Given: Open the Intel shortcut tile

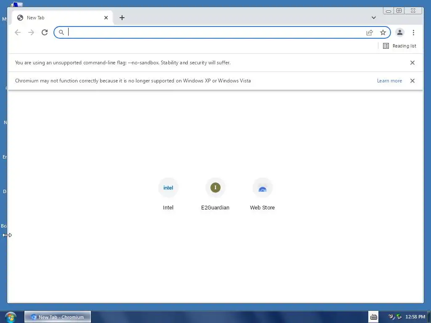Looking at the screenshot, I should (168, 194).
